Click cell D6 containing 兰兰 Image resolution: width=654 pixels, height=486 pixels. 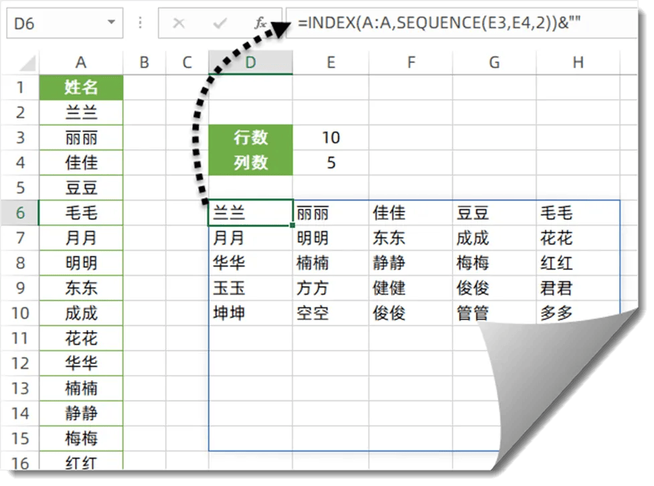(250, 213)
